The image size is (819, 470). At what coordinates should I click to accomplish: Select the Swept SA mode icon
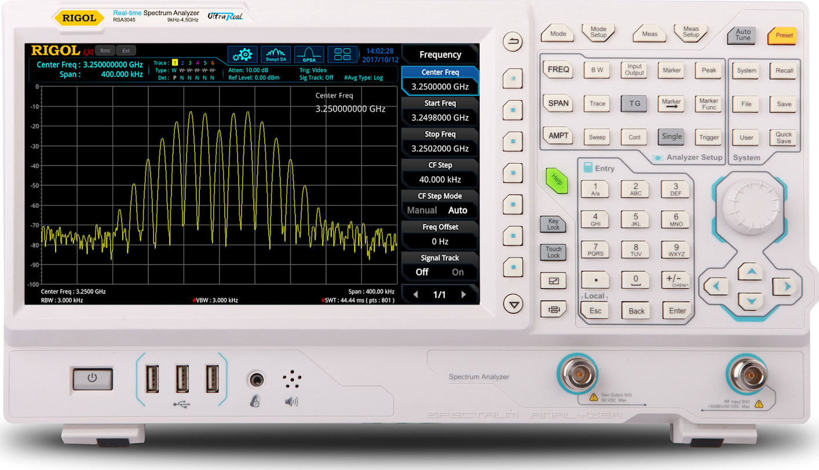[x=275, y=54]
